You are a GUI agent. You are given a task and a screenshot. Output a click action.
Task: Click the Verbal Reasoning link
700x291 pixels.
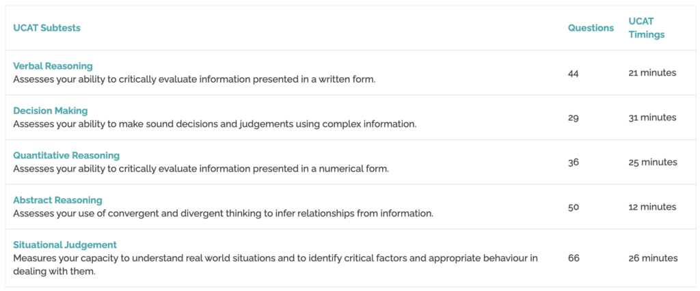[53, 66]
